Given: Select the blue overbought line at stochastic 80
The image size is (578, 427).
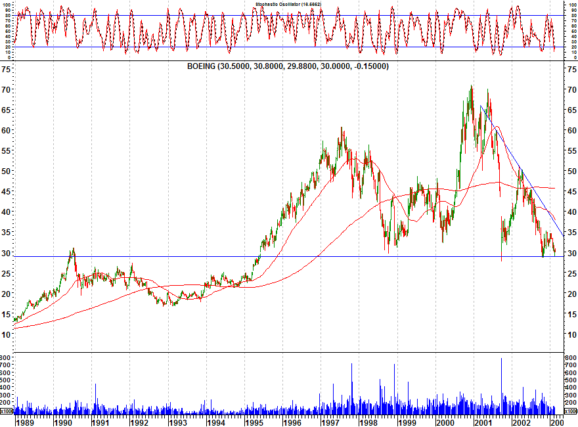Looking at the screenshot, I should pyautogui.click(x=289, y=16).
